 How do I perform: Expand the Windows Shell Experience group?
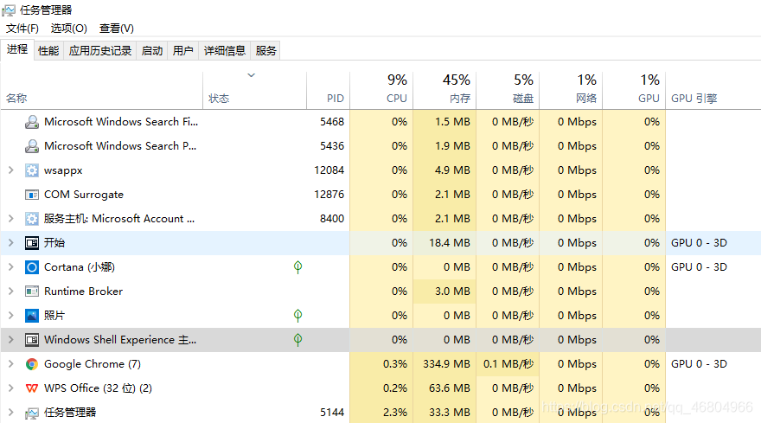(10, 340)
